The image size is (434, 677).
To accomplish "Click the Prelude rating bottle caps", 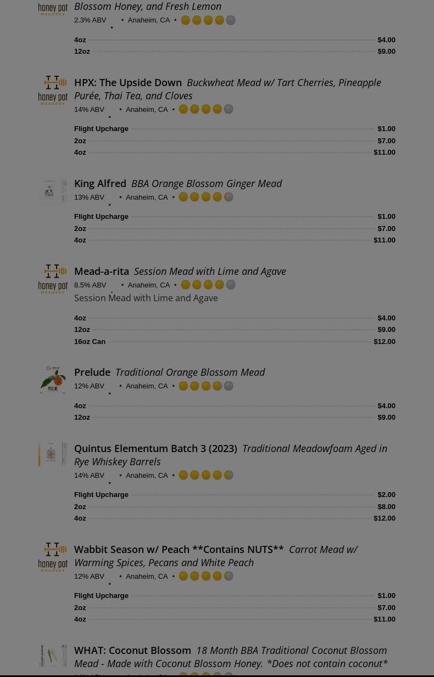I will point(206,386).
